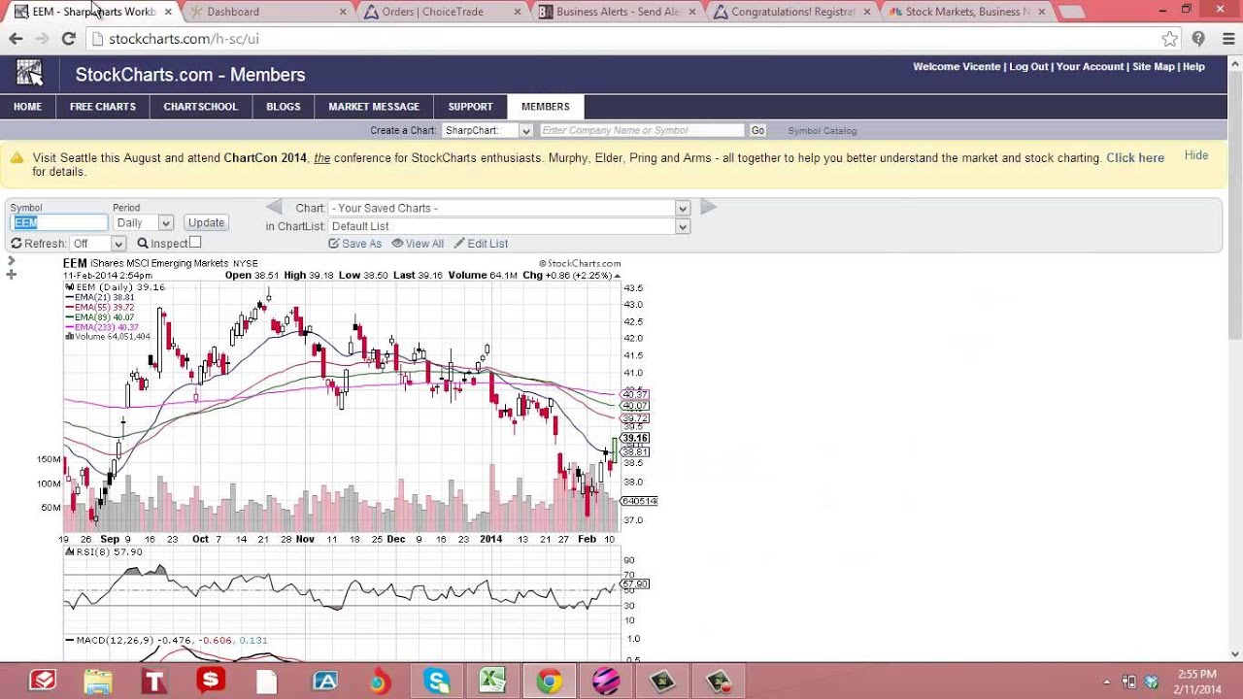Reload the page with the refresh icon
Screen dimensions: 1243x699
tap(68, 39)
